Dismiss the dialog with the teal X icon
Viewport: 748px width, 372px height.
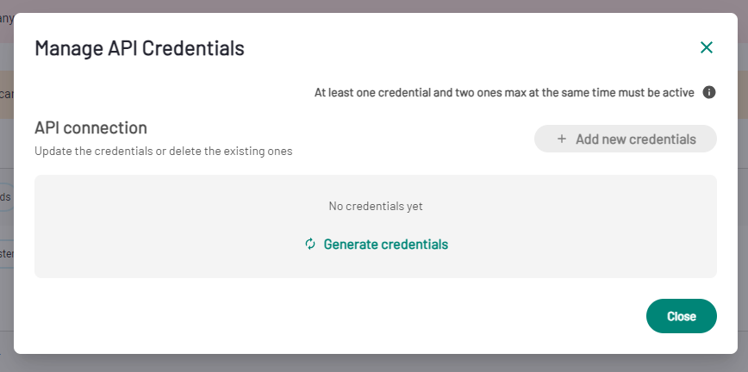coord(706,47)
